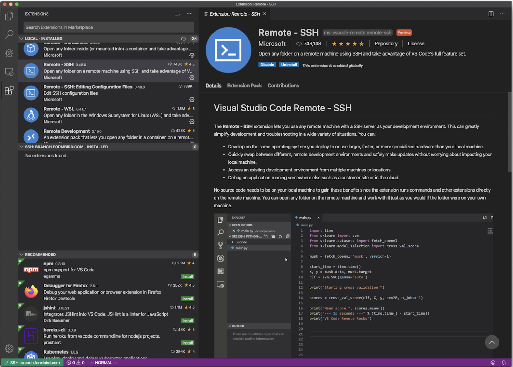Viewport: 513px width, 367px height.
Task: Open the Search view in activity bar
Action: coord(9,34)
